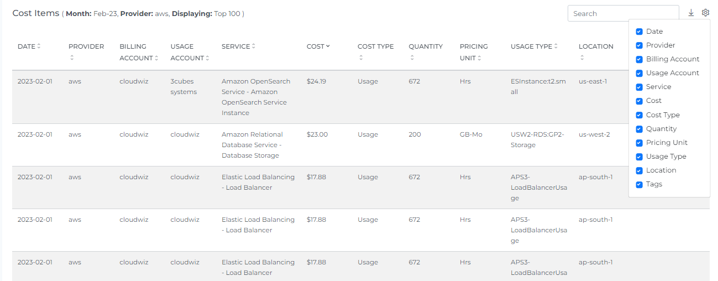Click the Amazon OpenSearch Service row
This screenshot has height=281, width=718.
click(255, 97)
